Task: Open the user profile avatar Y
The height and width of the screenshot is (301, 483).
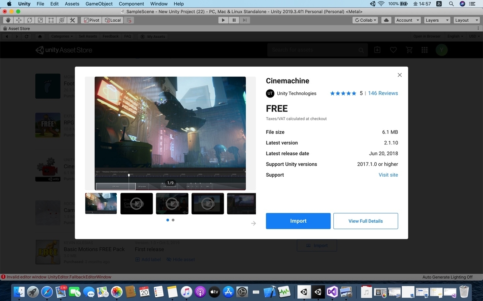Action: pos(442,50)
